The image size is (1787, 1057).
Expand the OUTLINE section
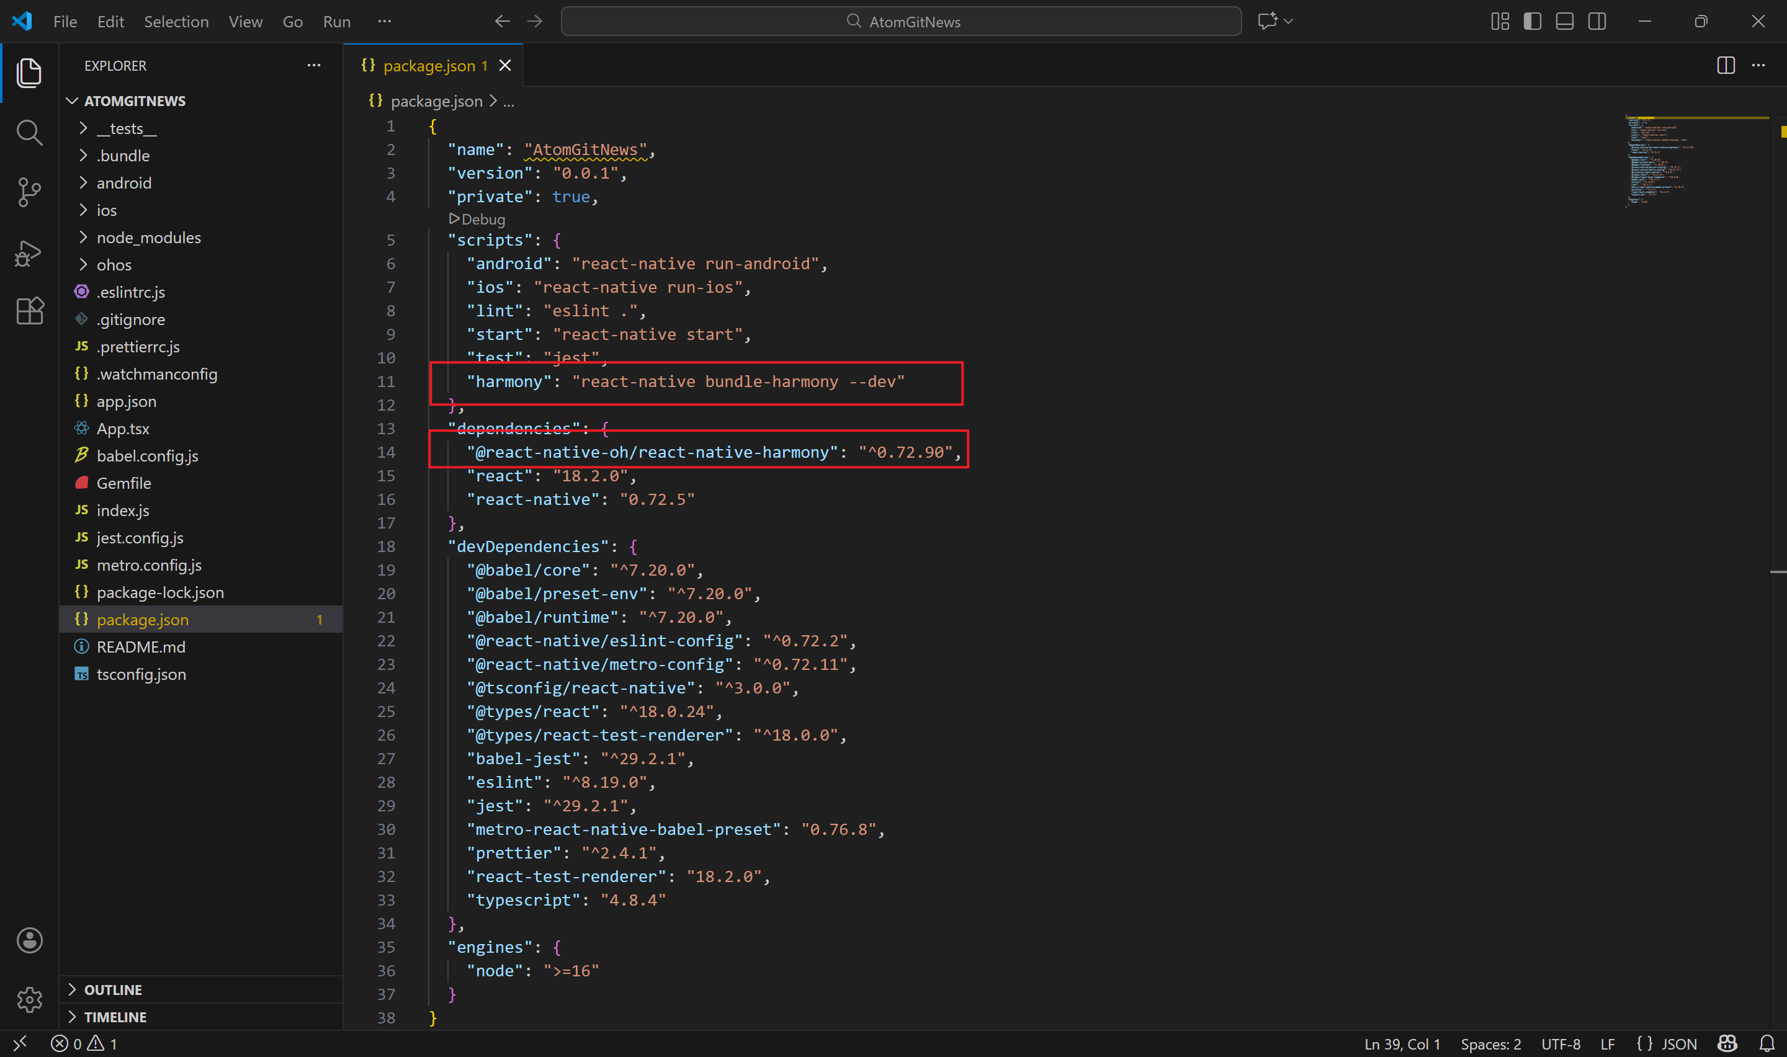point(112,989)
